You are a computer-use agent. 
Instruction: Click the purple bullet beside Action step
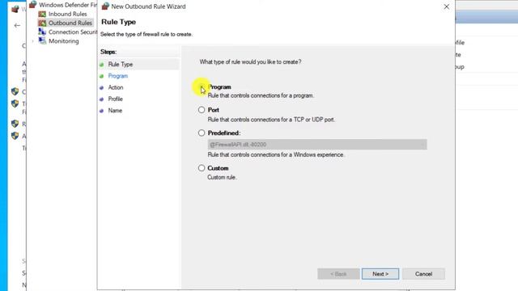[x=101, y=88]
